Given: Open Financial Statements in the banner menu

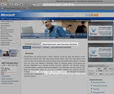Looking at the screenshot, I should (47, 37).
